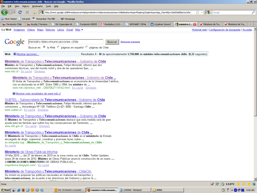The height and width of the screenshot is (193, 257).
Task: Reload the current page
Action: tap(20, 12)
